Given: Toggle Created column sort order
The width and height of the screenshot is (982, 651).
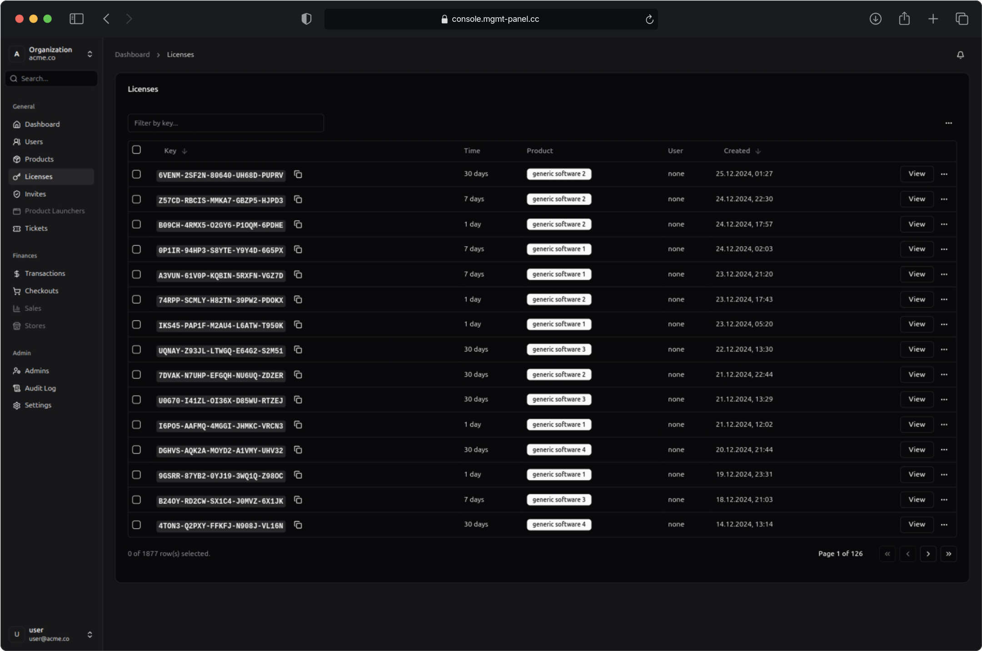Looking at the screenshot, I should point(741,150).
